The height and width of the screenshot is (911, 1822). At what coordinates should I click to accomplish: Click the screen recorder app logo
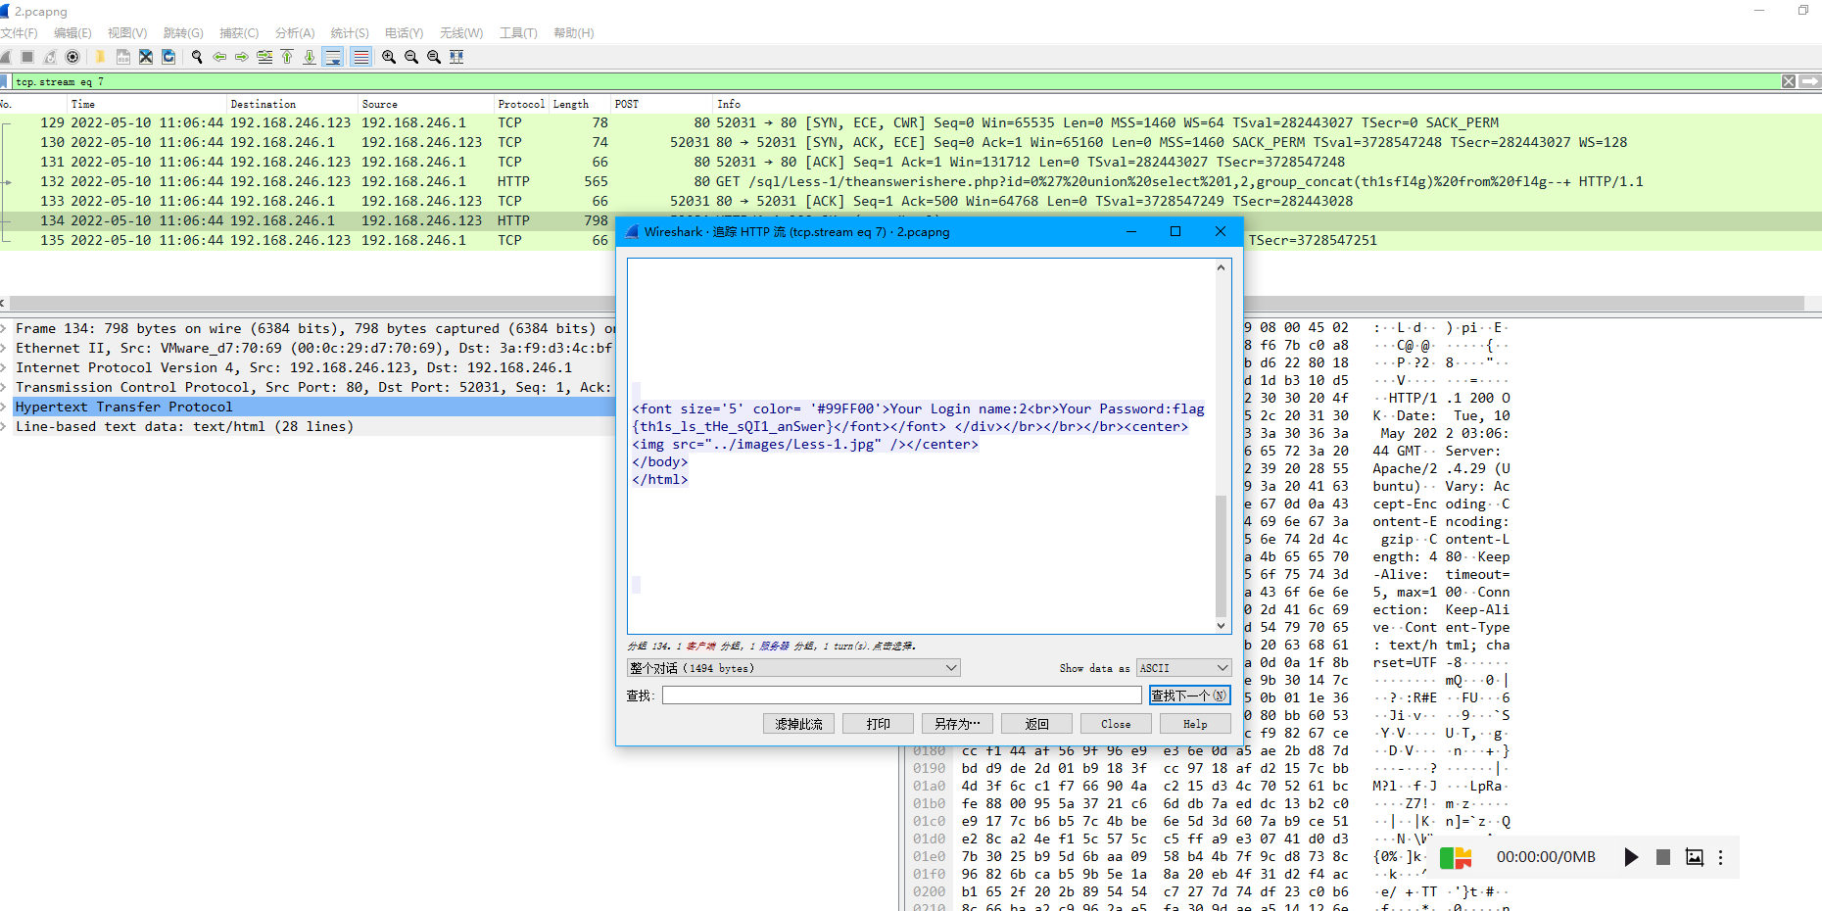pyautogui.click(x=1456, y=857)
